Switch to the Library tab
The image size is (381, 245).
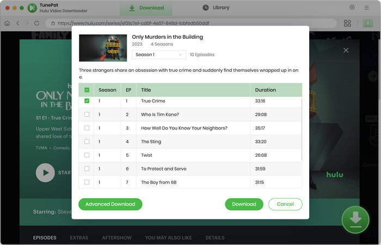click(216, 8)
